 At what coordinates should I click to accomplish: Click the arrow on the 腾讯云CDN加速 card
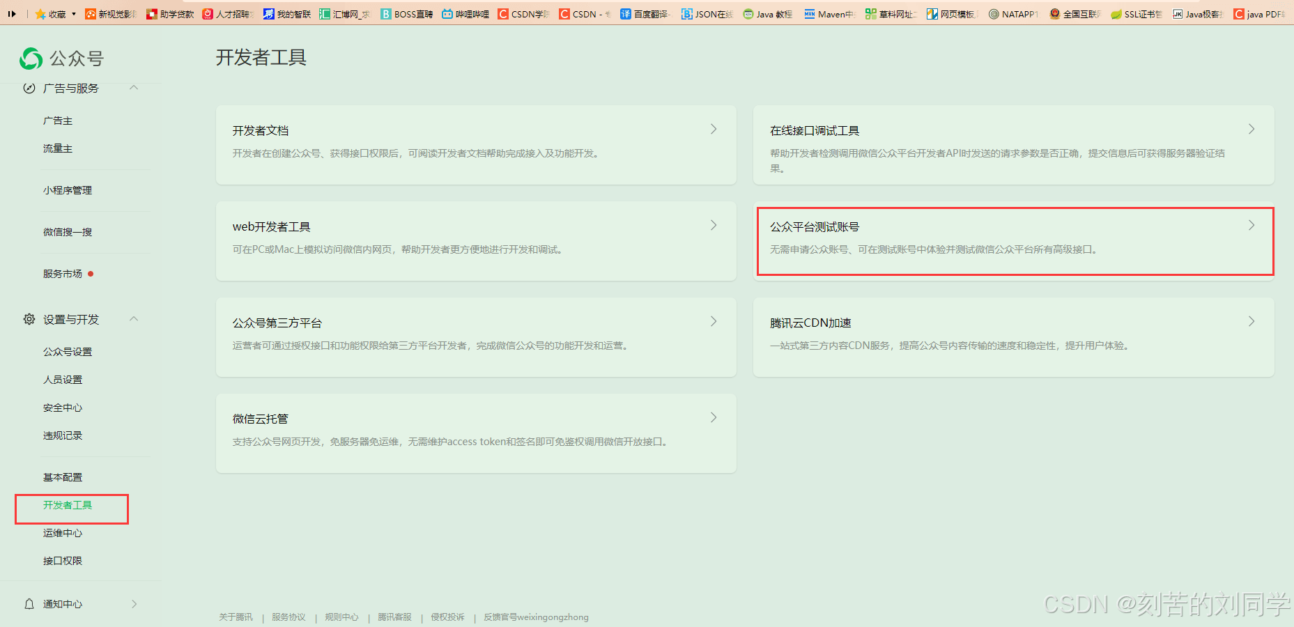[1251, 321]
